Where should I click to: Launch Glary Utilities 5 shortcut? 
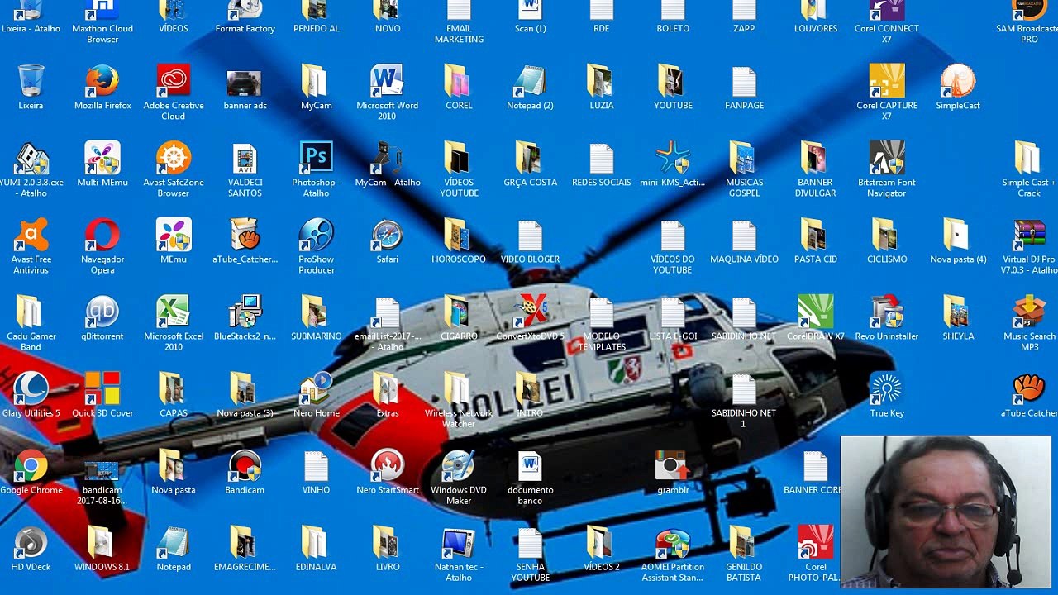[x=31, y=389]
